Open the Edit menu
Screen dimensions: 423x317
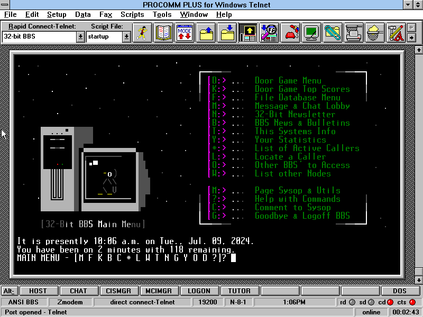tap(32, 15)
